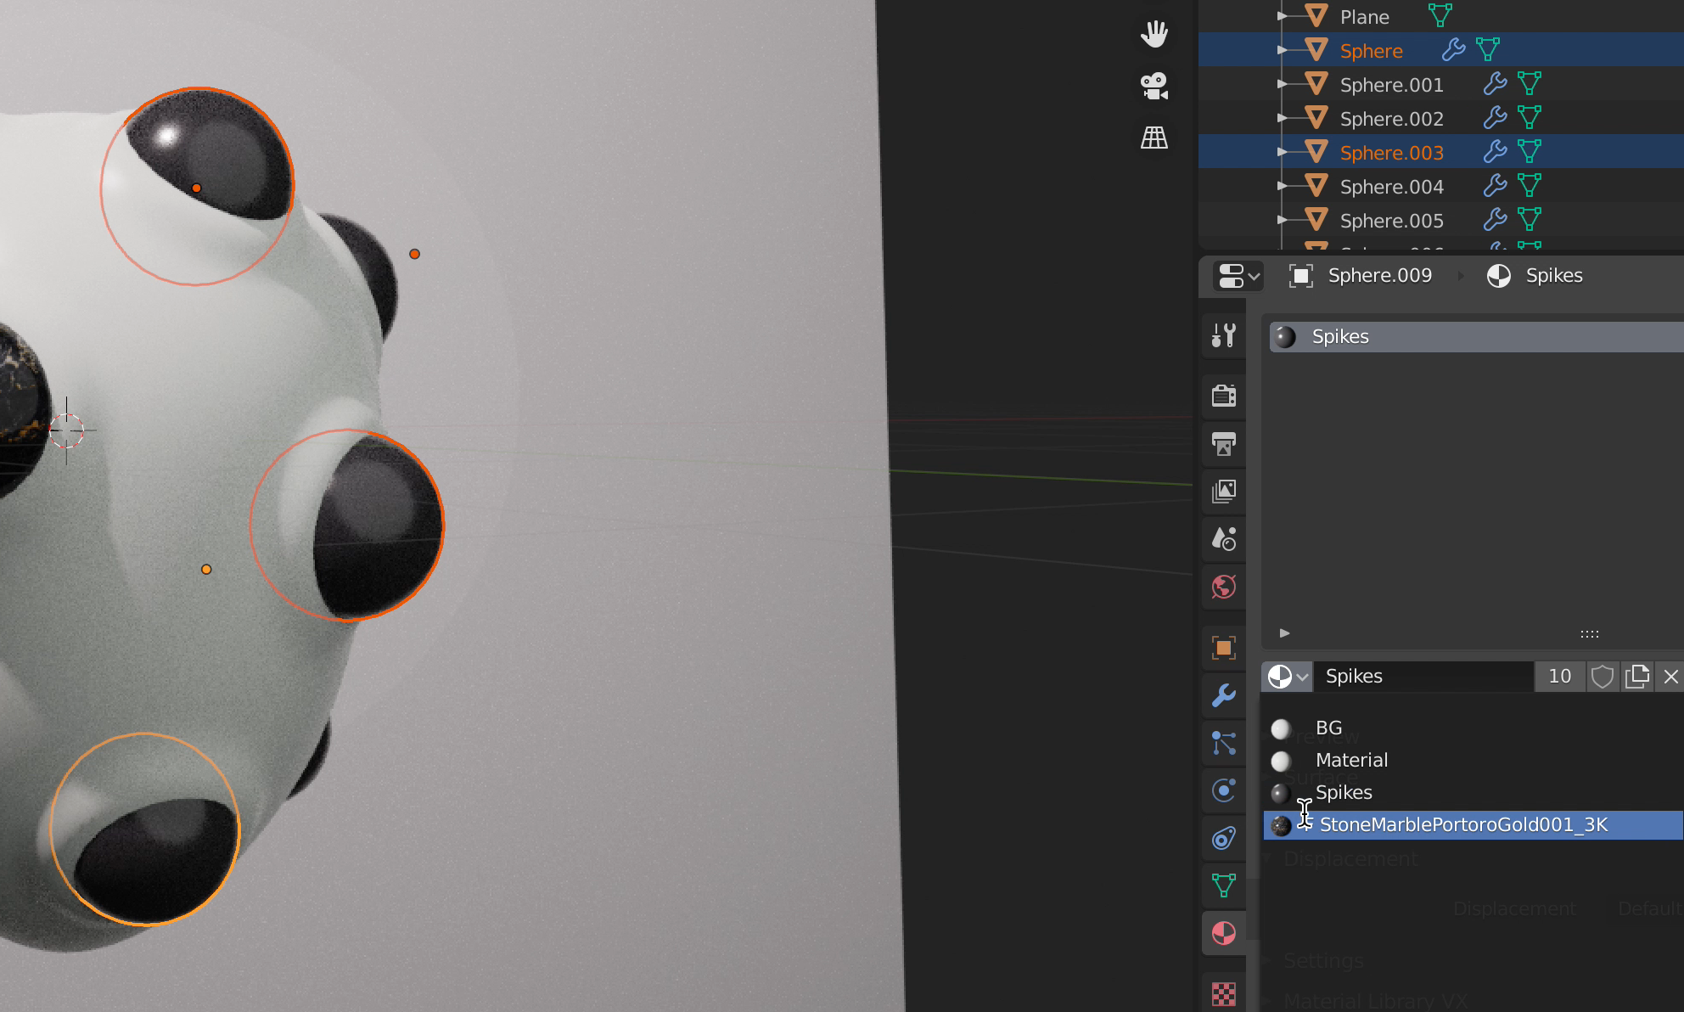Open the Particles properties tab
The width and height of the screenshot is (1684, 1012).
(1223, 743)
